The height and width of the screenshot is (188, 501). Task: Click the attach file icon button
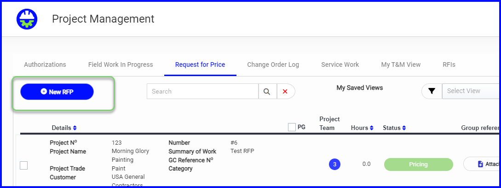click(482, 164)
